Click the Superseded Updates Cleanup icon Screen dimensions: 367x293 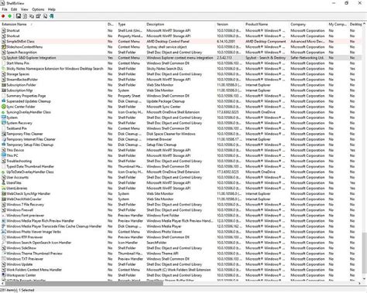click(x=4, y=101)
